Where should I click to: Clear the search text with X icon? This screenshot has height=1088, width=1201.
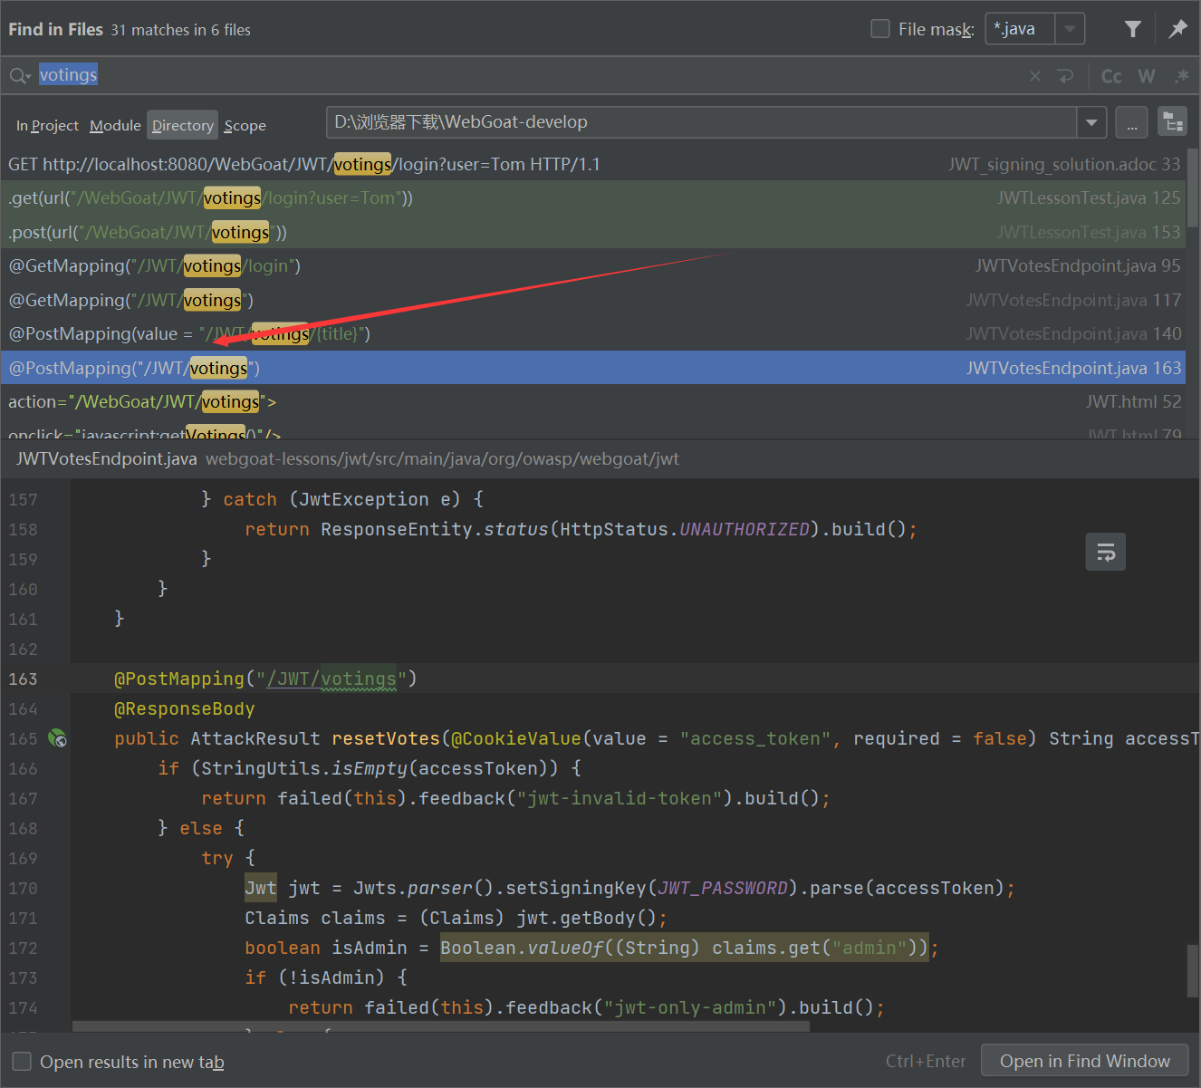(x=1035, y=76)
